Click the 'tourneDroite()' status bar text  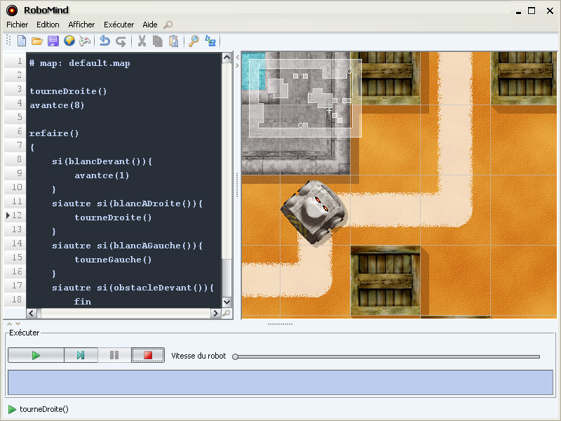pos(44,409)
